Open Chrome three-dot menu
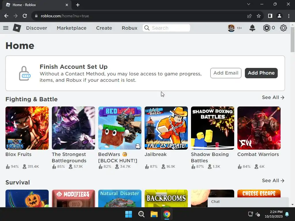Viewport: 295px width, 221px height. pos(289,16)
